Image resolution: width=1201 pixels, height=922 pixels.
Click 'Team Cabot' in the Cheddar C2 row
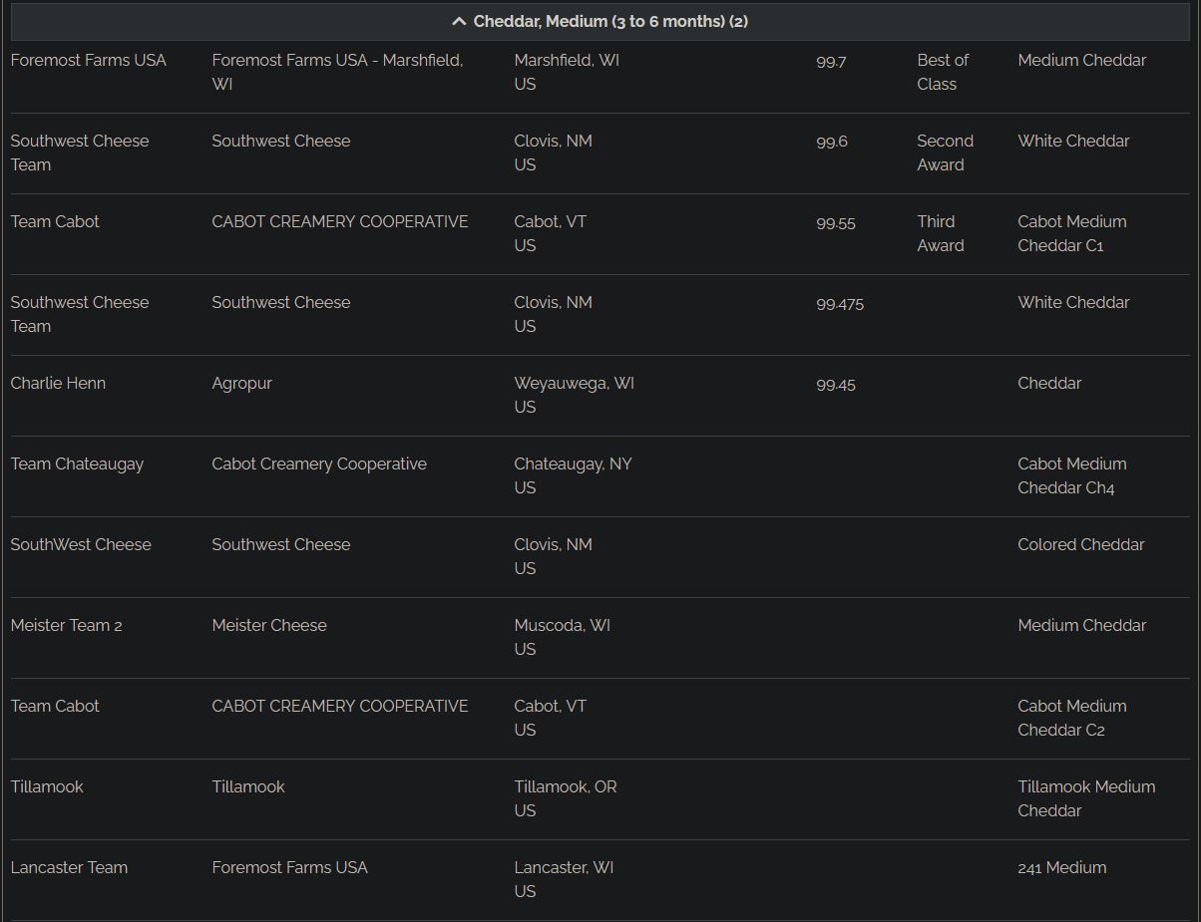coord(55,707)
